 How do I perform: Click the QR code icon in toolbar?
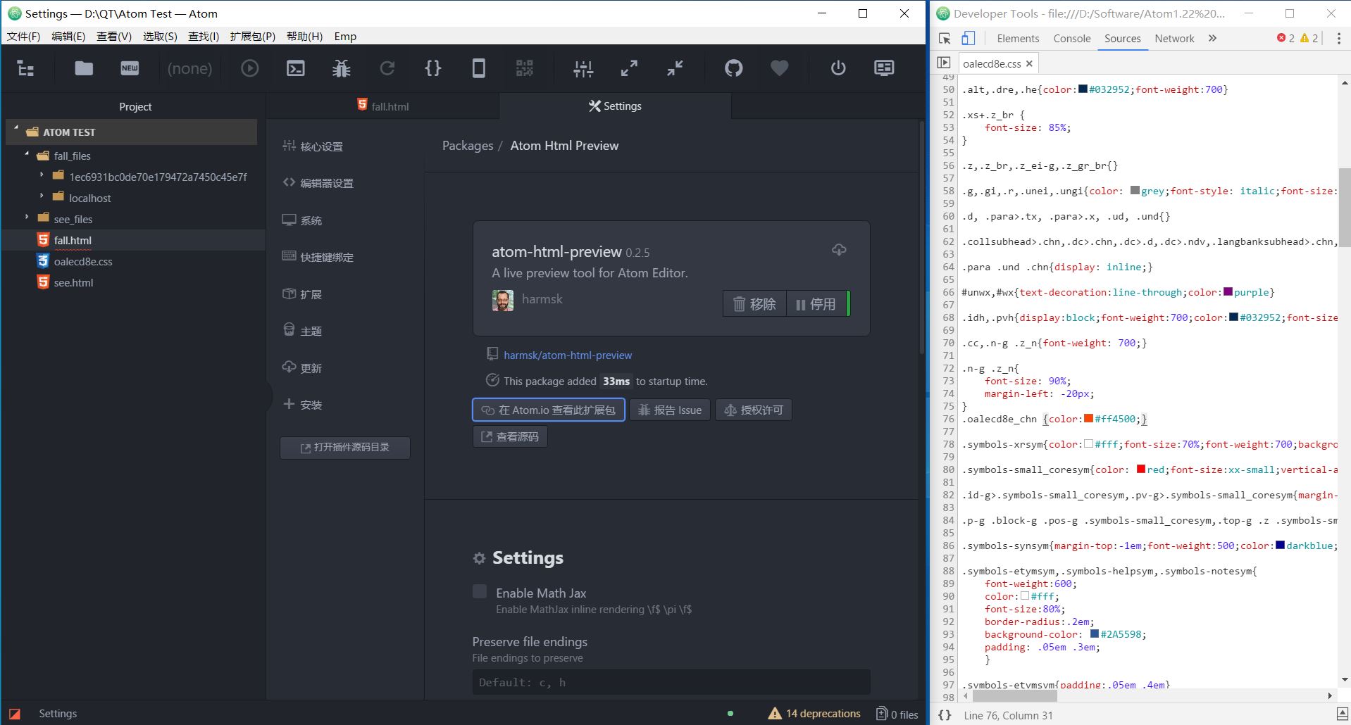[x=525, y=68]
